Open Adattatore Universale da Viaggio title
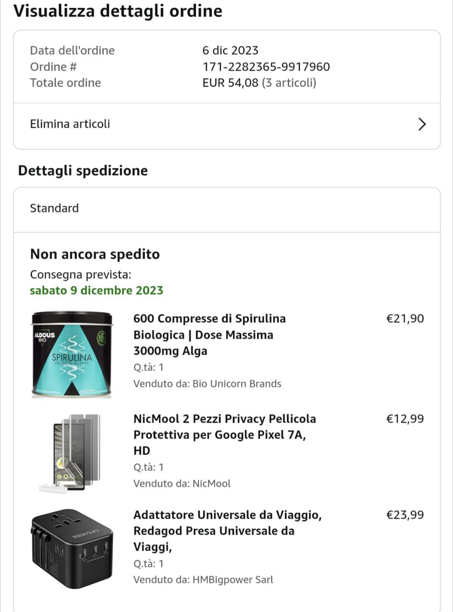 point(227,531)
